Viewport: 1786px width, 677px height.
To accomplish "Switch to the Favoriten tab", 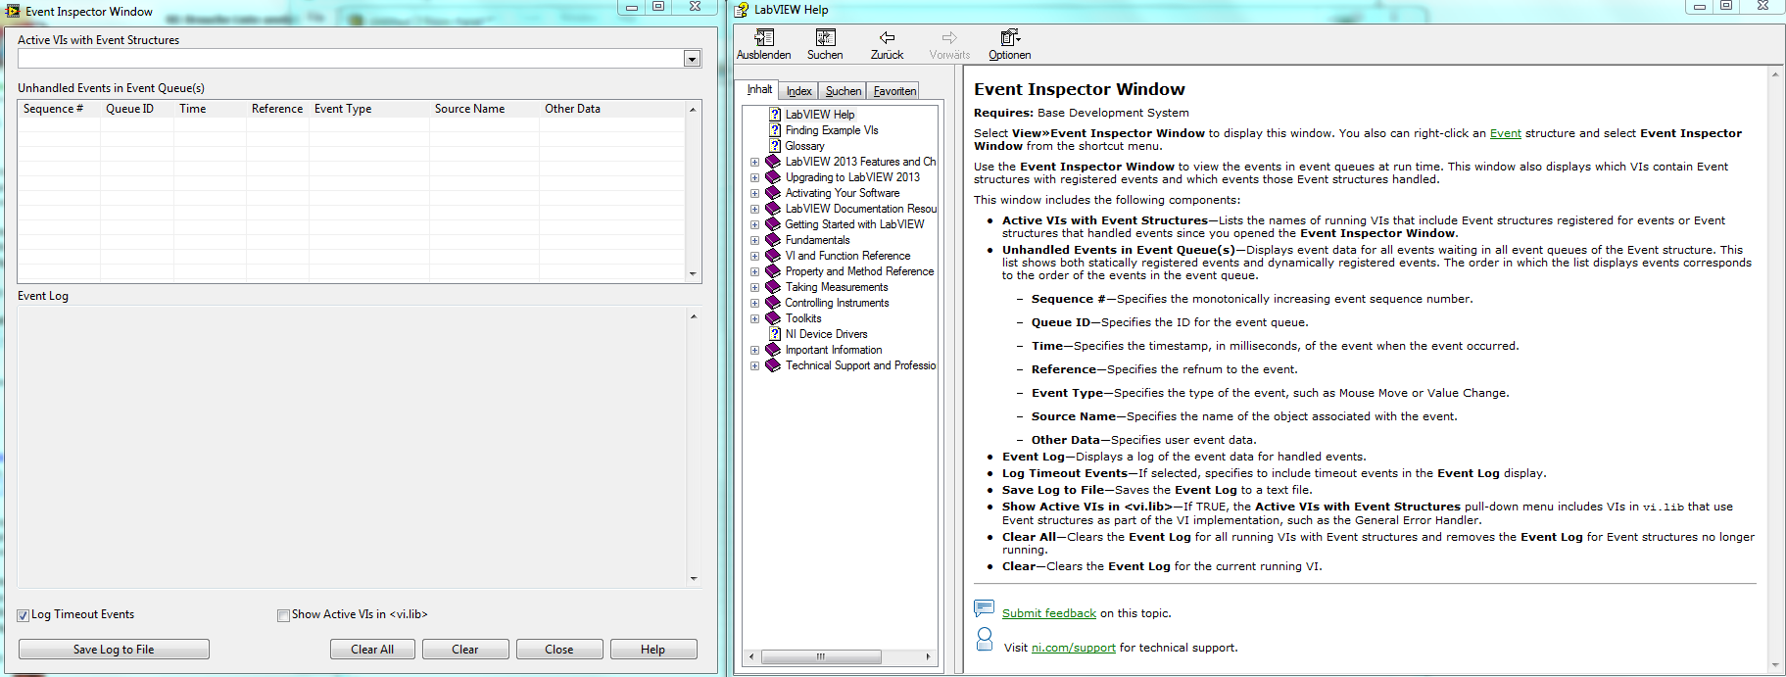I will pos(894,91).
